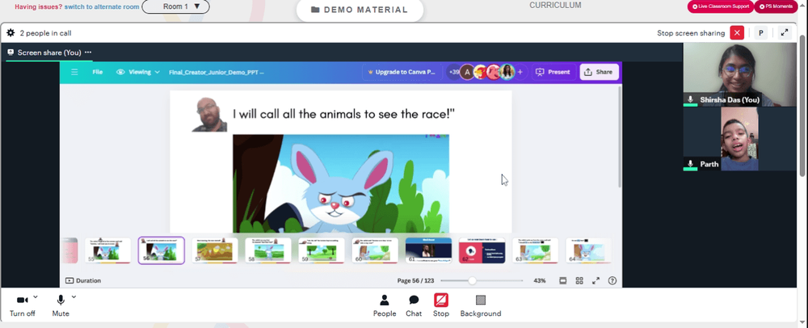Select slide 62 thumbnail
The image size is (808, 328).
tap(482, 250)
